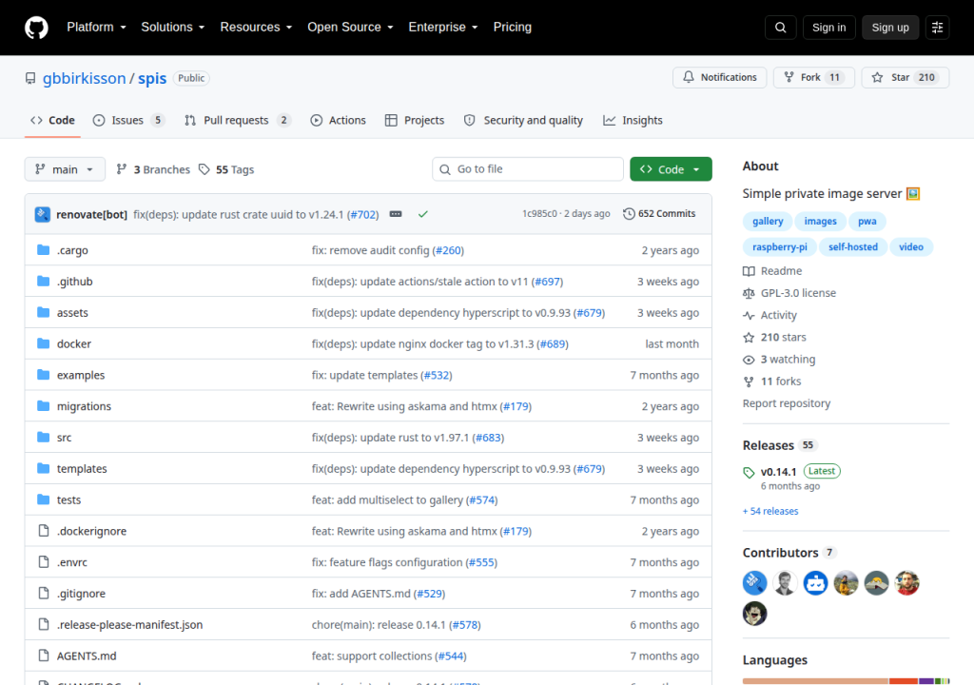Open the docker folder
This screenshot has height=685, width=974.
click(x=74, y=343)
